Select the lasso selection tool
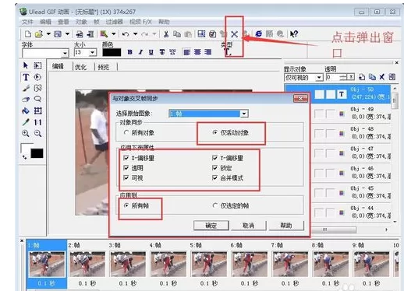 click(38, 99)
